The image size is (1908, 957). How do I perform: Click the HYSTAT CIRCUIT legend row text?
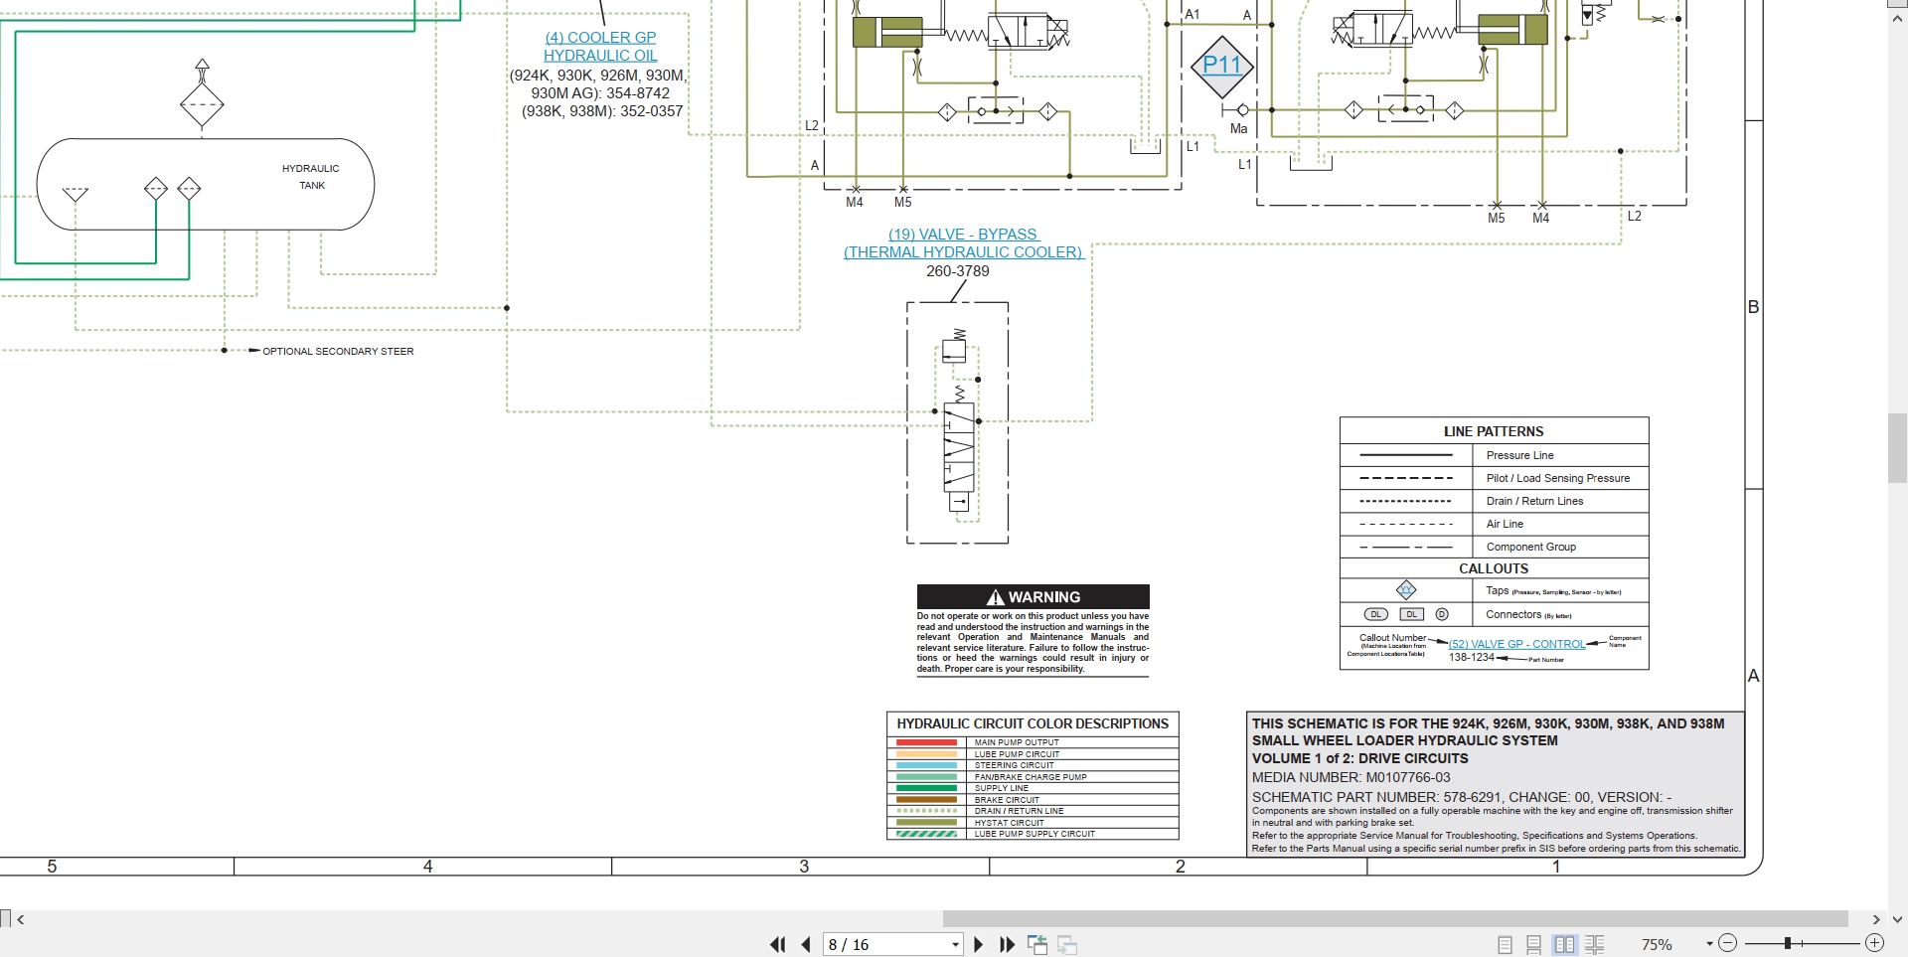pos(1009,823)
